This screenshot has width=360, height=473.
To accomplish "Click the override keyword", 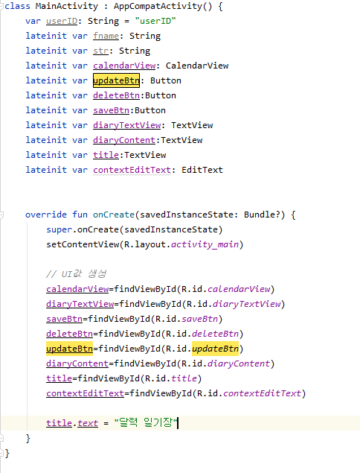I will click(x=46, y=215).
